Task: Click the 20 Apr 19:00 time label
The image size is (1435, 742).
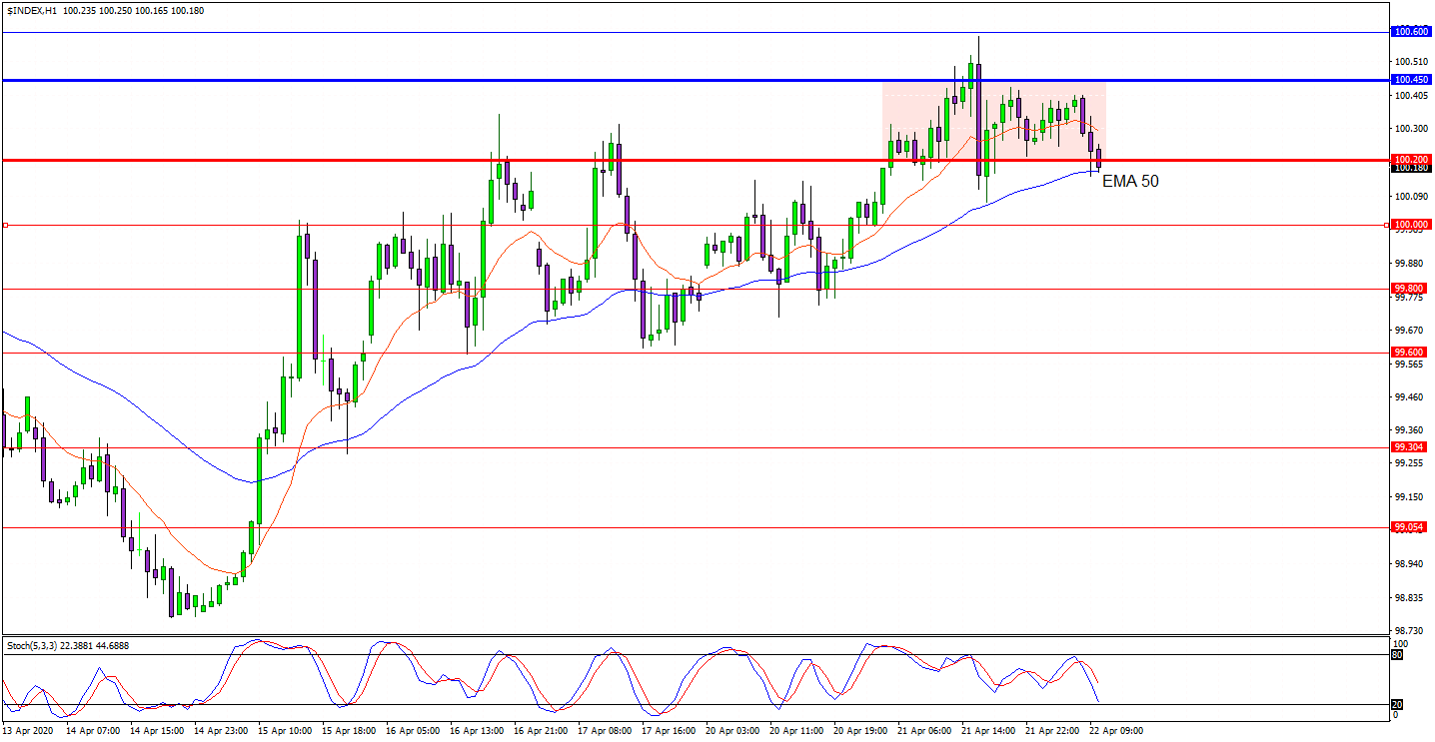Action: click(x=861, y=730)
